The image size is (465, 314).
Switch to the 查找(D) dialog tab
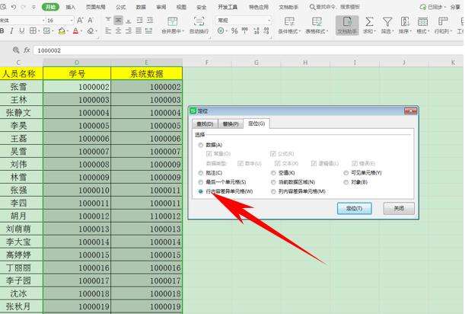(x=205, y=123)
